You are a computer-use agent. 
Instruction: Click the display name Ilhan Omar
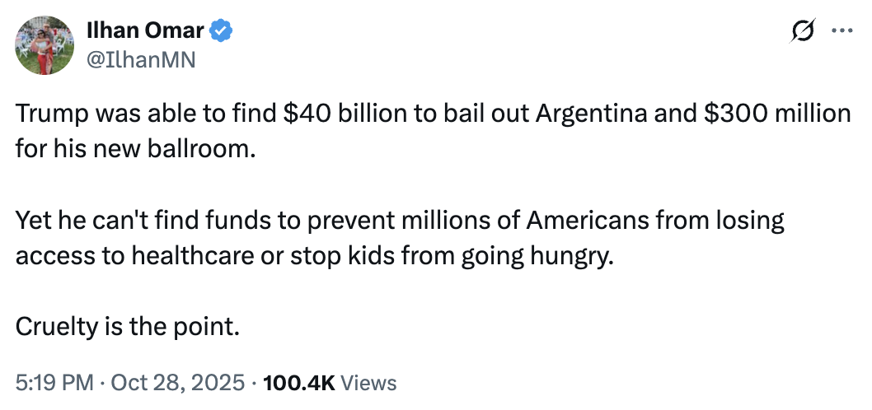pyautogui.click(x=145, y=31)
